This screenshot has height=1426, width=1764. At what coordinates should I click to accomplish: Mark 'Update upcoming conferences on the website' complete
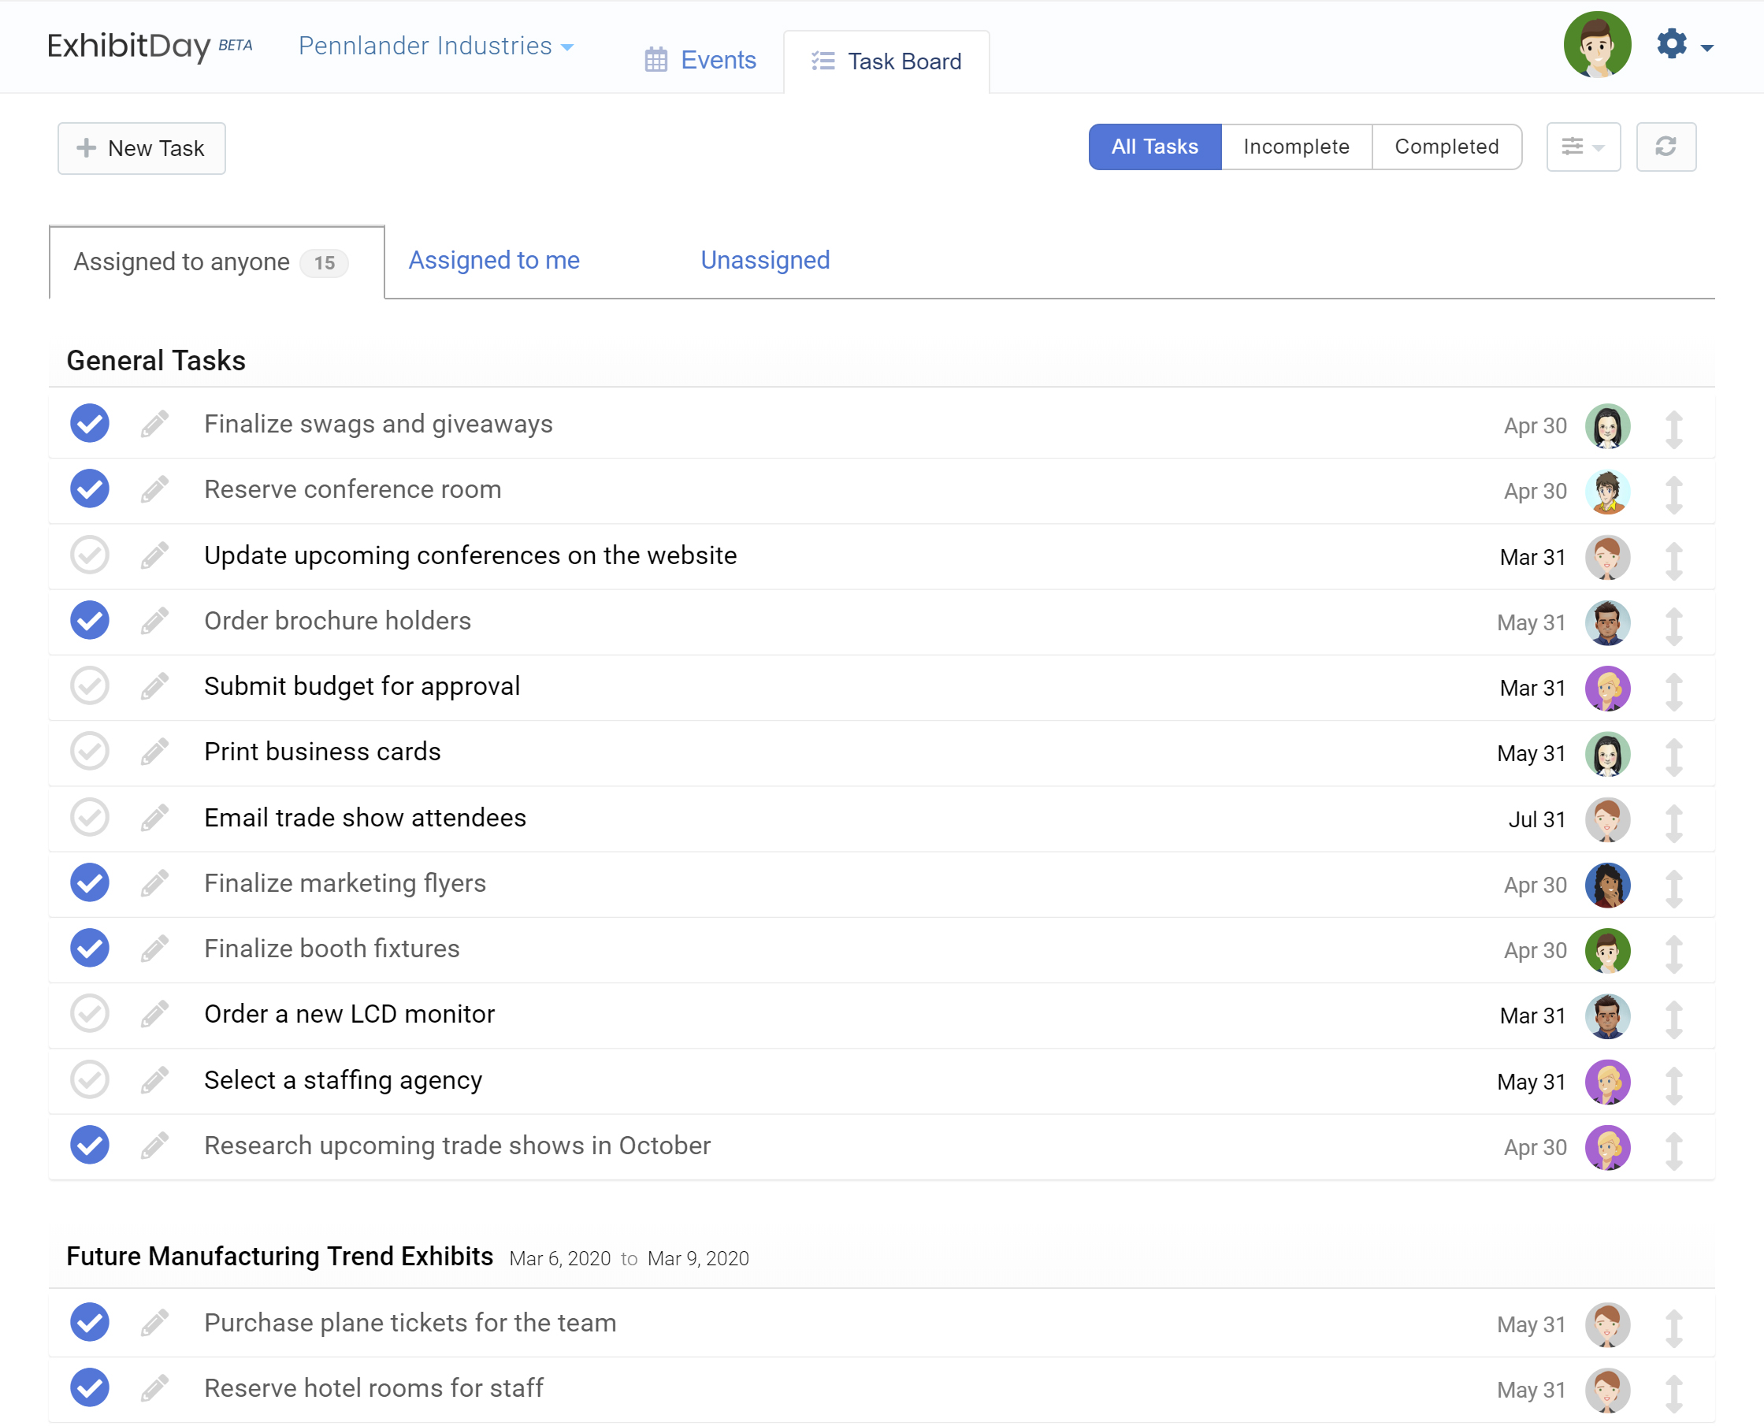coord(90,555)
